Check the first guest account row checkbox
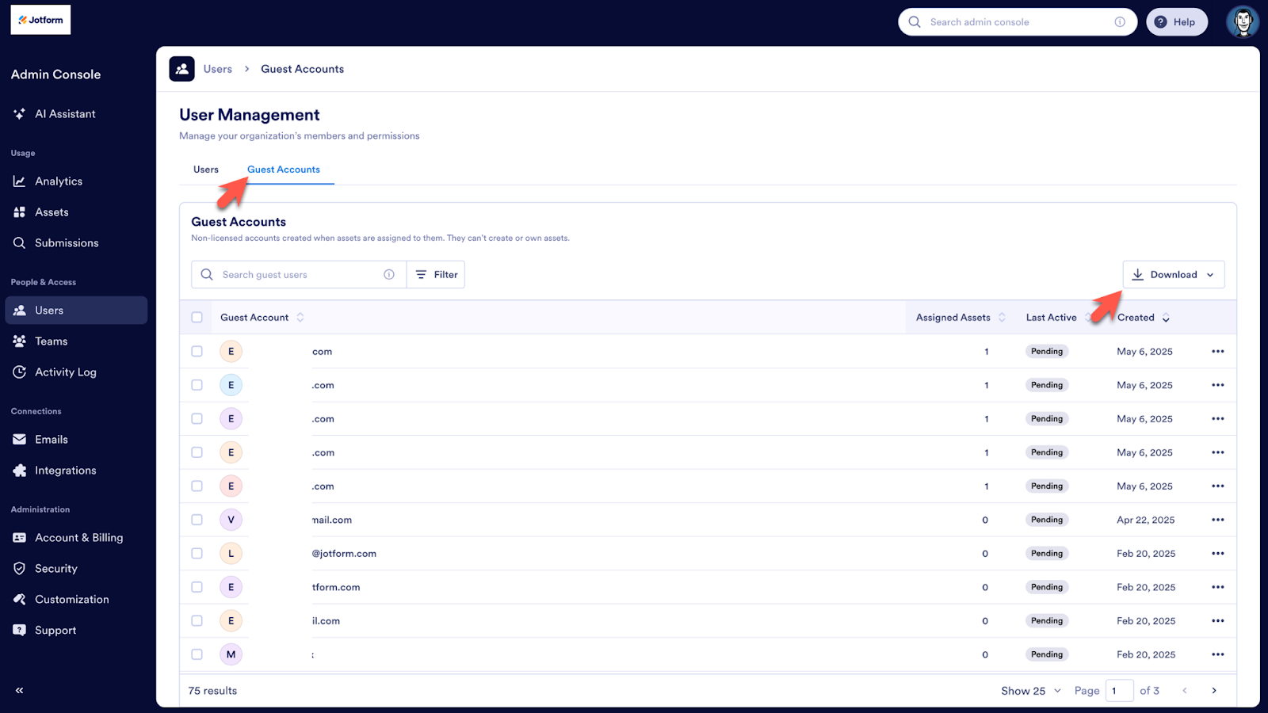 pos(197,351)
